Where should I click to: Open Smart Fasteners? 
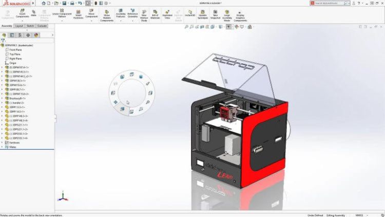[78, 14]
